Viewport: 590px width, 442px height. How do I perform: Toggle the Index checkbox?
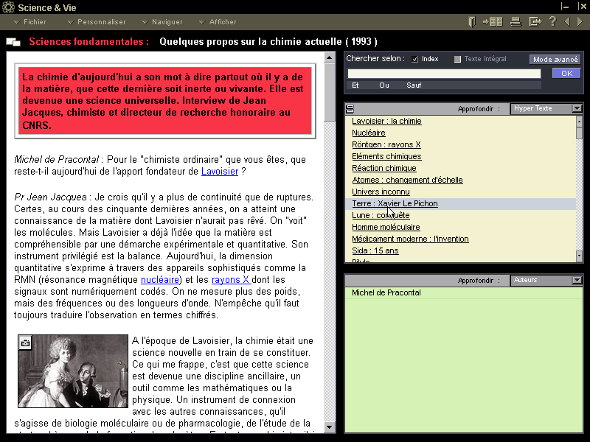414,59
